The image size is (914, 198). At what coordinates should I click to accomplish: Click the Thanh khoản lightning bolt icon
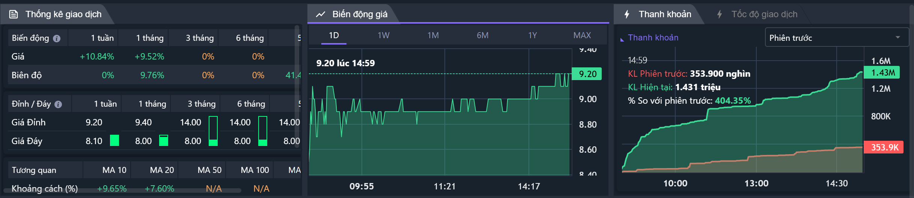[x=626, y=14]
